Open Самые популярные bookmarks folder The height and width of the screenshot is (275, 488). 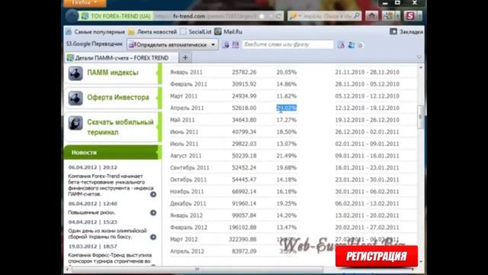pos(95,32)
